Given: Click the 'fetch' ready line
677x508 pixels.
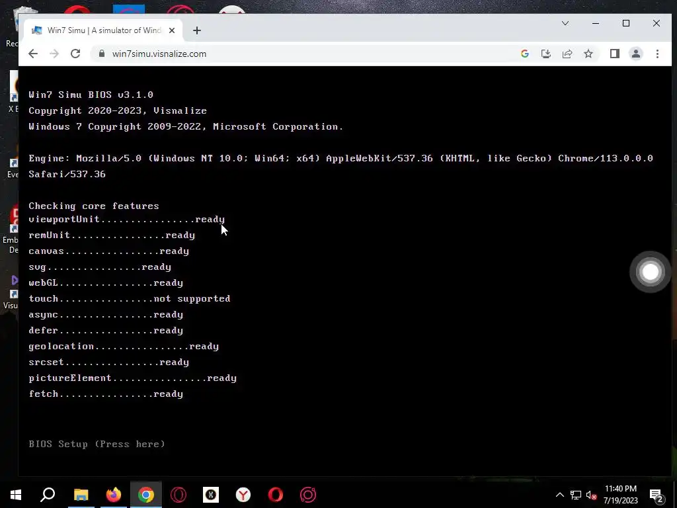Looking at the screenshot, I should coord(106,394).
